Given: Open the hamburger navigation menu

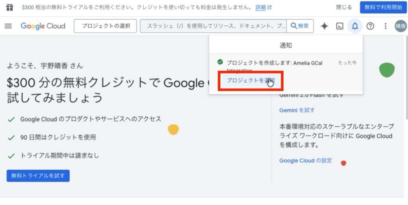Looking at the screenshot, I should click(8, 26).
